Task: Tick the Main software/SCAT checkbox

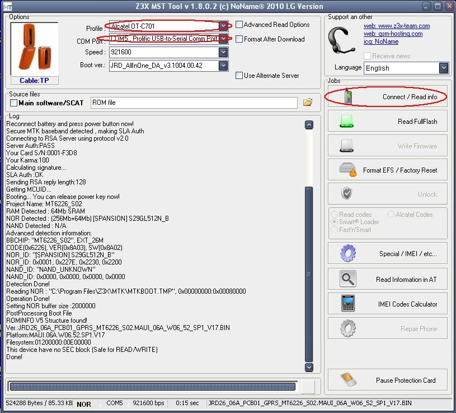Action: point(13,103)
